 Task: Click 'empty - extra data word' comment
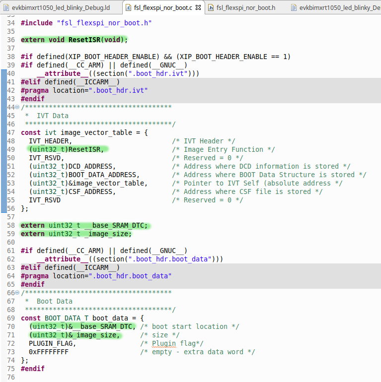198,352
